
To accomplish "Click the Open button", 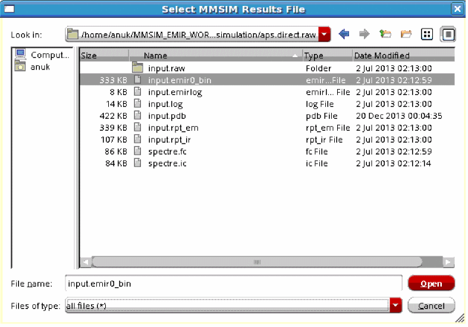I will click(x=431, y=283).
